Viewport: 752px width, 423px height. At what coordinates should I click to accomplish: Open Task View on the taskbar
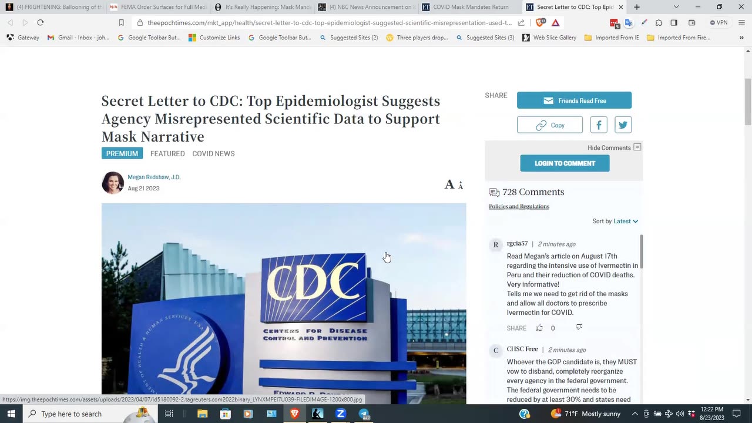coord(169,414)
